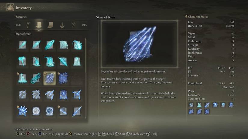
Task: Open the selected sorceries scroll tab
Action: pyautogui.click(x=39, y=25)
